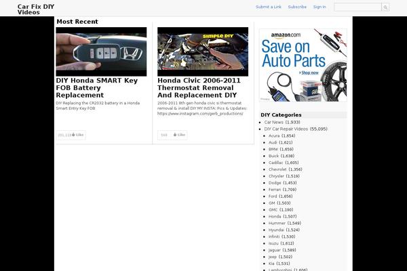This screenshot has height=271, width=407.
Task: Select the GM category
Action: pyautogui.click(x=271, y=203)
